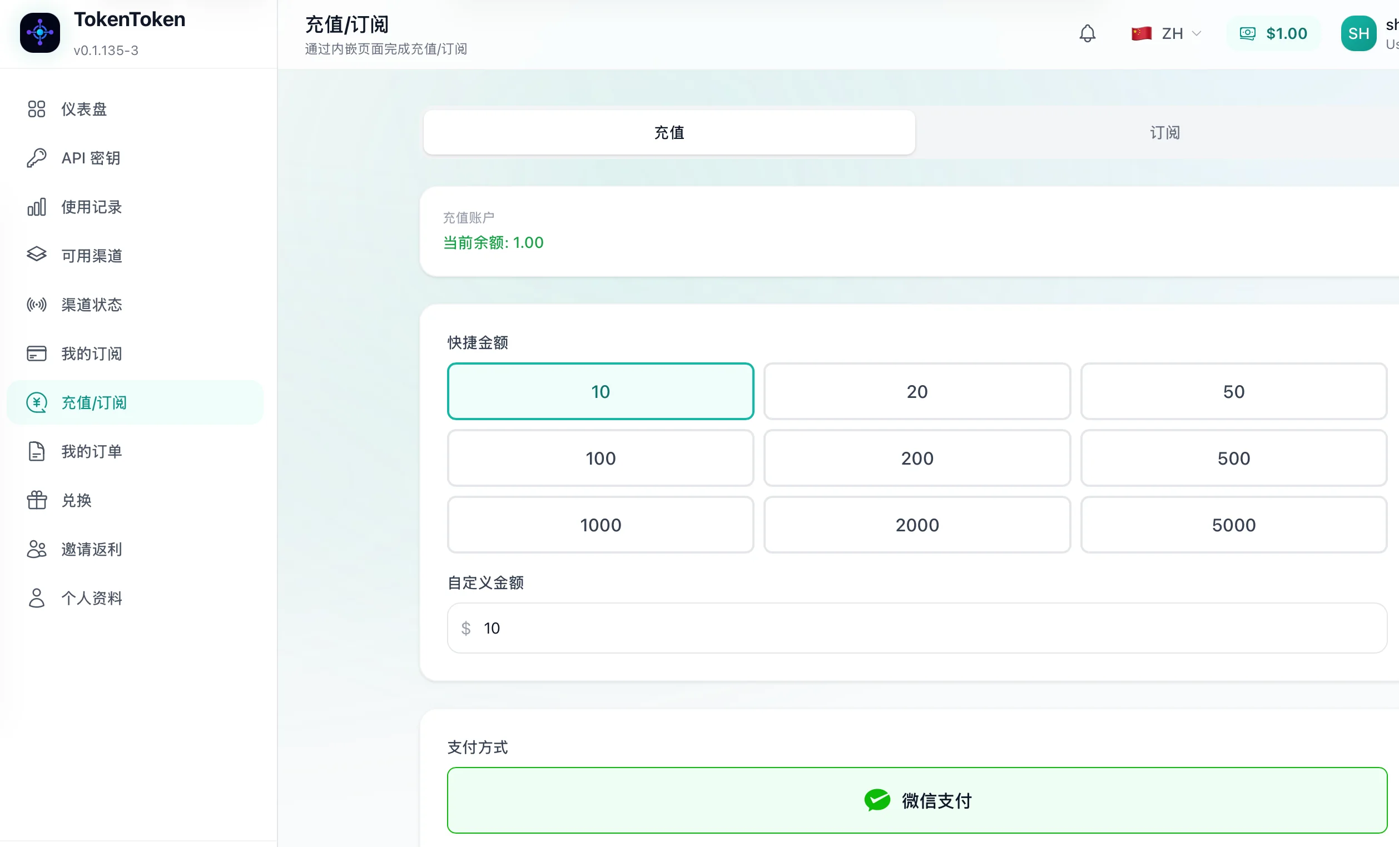Click the TokenToken logo icon
The image size is (1399, 847).
coord(39,33)
